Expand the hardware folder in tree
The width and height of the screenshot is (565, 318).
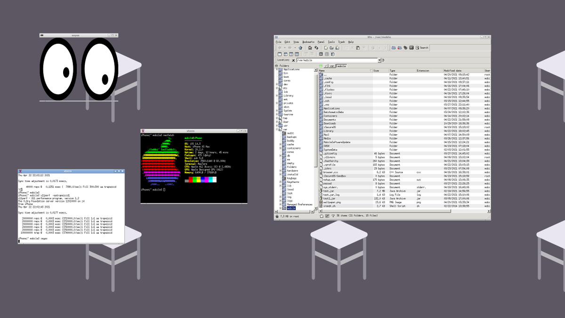point(281,171)
